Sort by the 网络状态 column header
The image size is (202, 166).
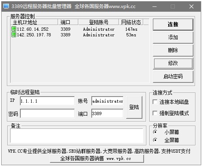(x=131, y=22)
